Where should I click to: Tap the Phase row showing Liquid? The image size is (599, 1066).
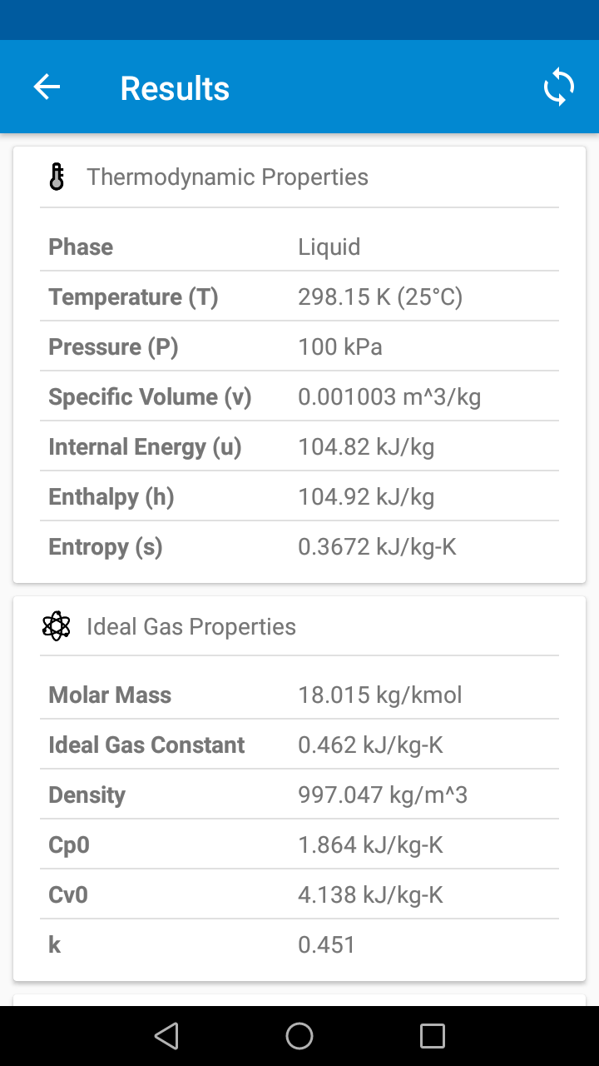pos(299,247)
